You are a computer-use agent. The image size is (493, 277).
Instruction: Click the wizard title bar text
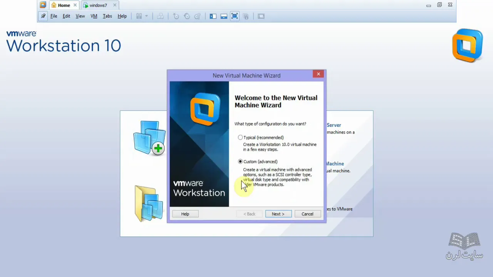[246, 75]
